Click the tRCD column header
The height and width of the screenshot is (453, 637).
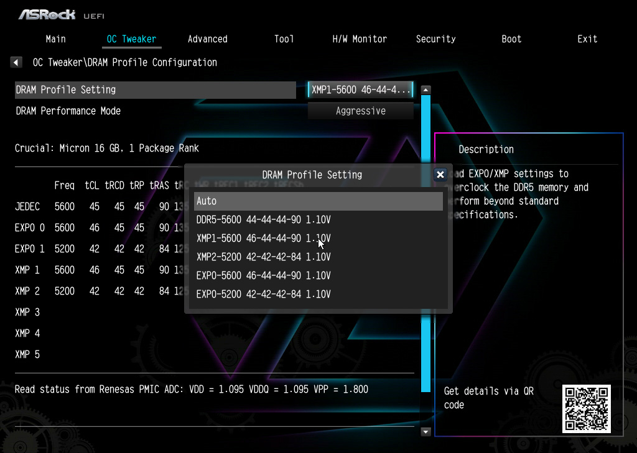pos(114,186)
